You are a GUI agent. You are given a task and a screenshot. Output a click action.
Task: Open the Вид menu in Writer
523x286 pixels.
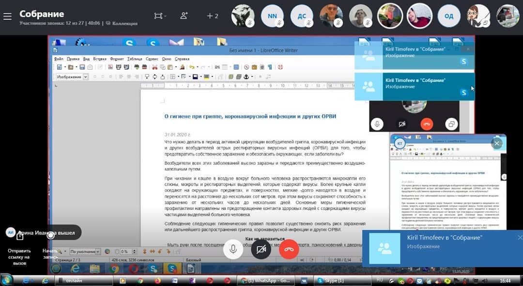[86, 59]
